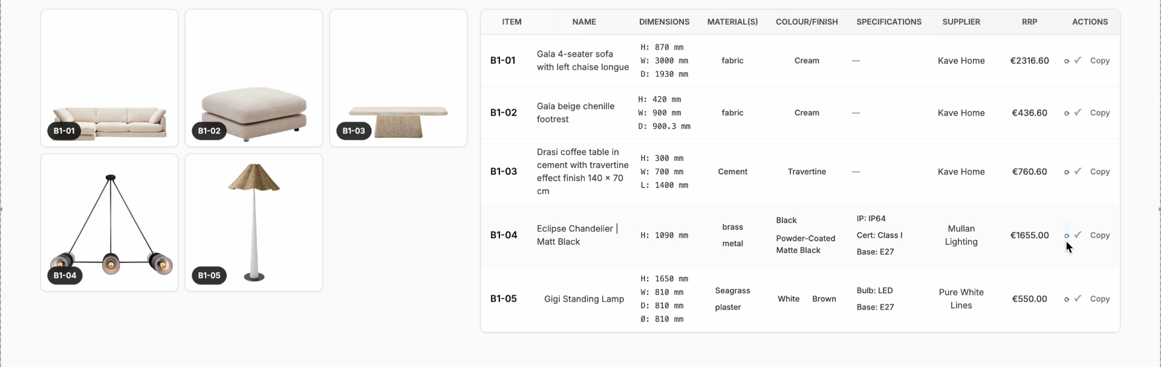
Task: Click Copy for the beige chenille footrest
Action: pyautogui.click(x=1100, y=112)
